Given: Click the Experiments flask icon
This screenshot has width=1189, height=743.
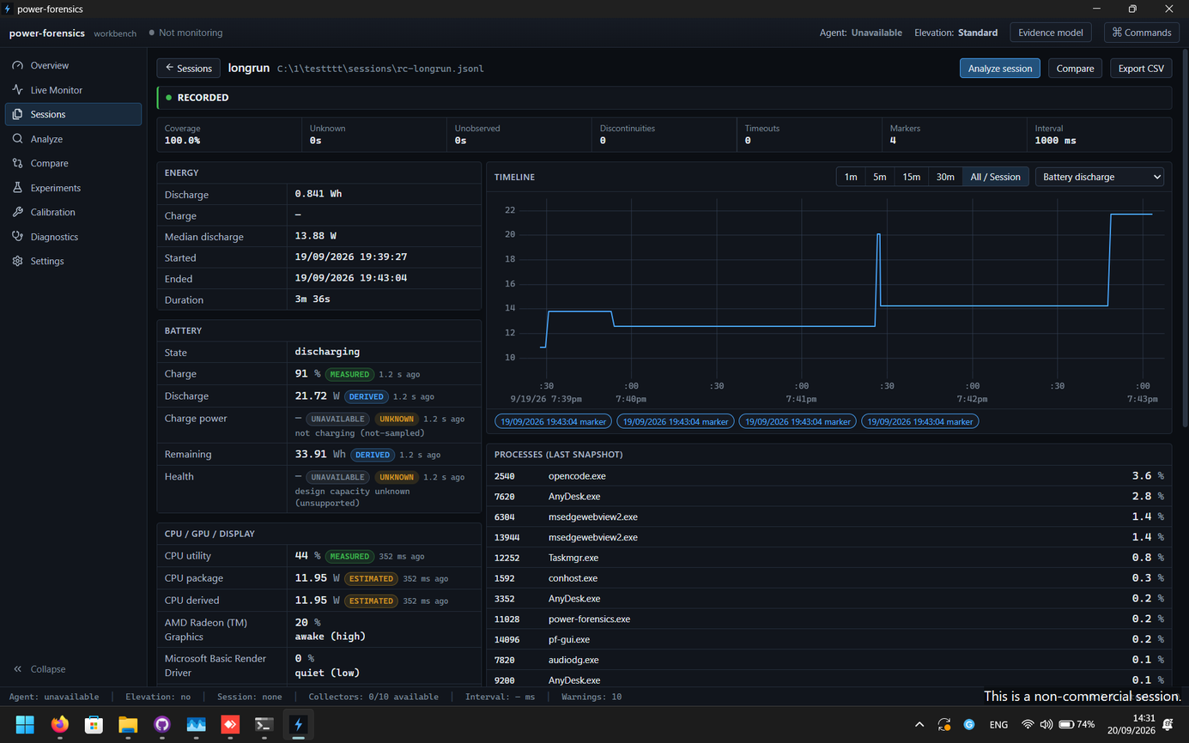Looking at the screenshot, I should click(17, 188).
